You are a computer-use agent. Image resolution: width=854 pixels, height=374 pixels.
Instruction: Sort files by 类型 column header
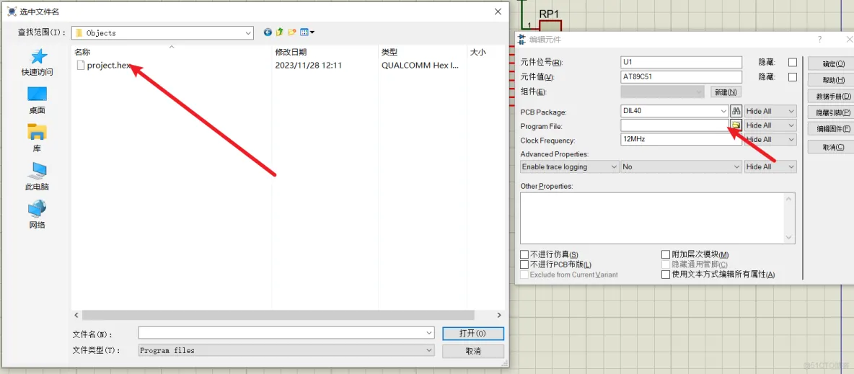point(422,53)
